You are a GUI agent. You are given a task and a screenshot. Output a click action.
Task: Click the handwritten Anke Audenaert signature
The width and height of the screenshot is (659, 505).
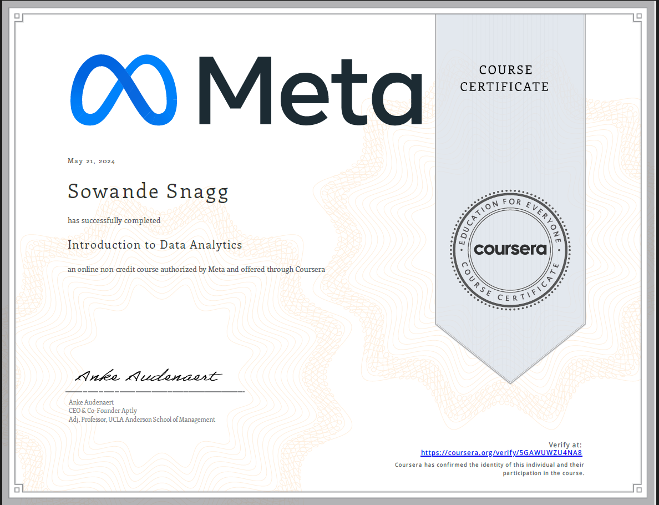[148, 377]
